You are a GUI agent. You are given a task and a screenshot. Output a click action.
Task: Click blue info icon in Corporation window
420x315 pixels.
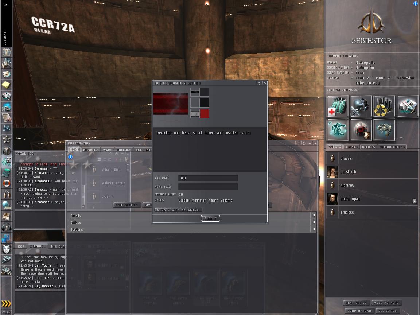tap(70, 157)
